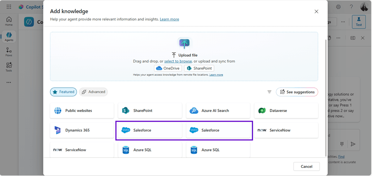Click the settings gear icon
The height and width of the screenshot is (176, 372).
click(338, 7)
